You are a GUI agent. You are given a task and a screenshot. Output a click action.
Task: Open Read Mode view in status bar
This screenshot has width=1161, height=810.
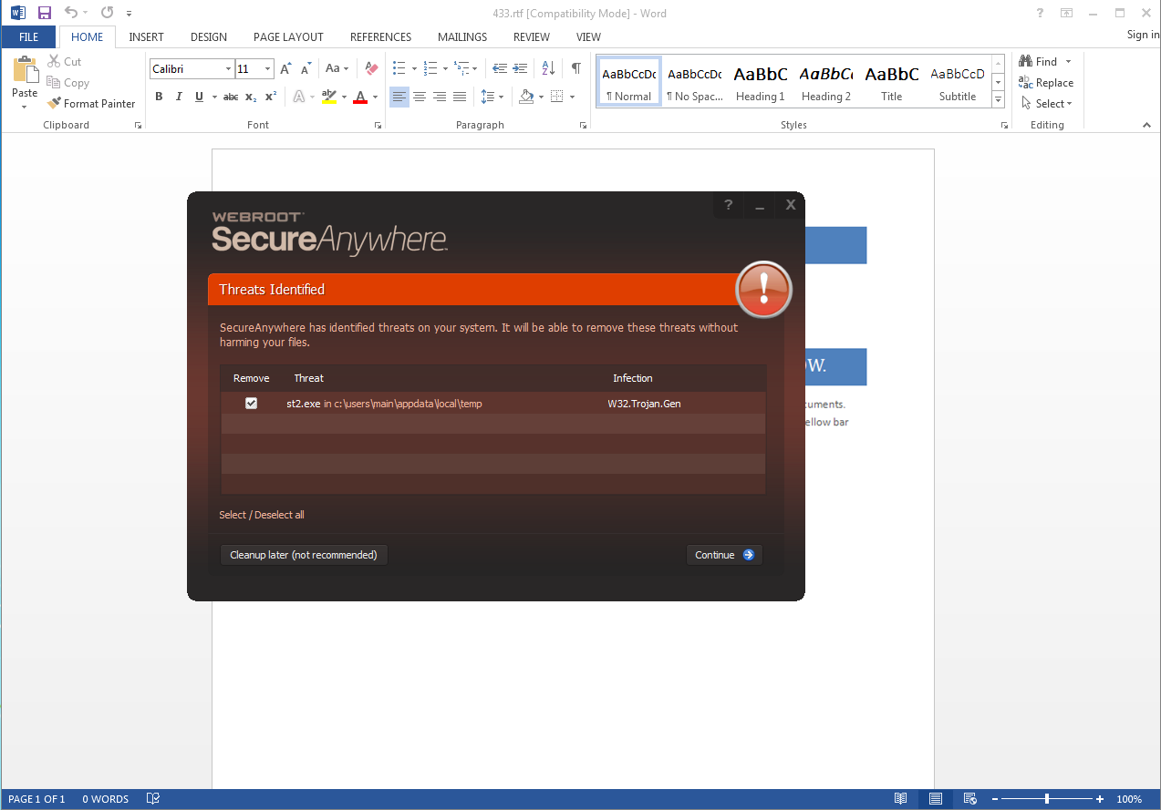900,799
